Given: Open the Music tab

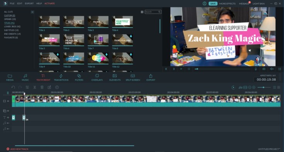Looking at the screenshot, I should [x=25, y=78].
